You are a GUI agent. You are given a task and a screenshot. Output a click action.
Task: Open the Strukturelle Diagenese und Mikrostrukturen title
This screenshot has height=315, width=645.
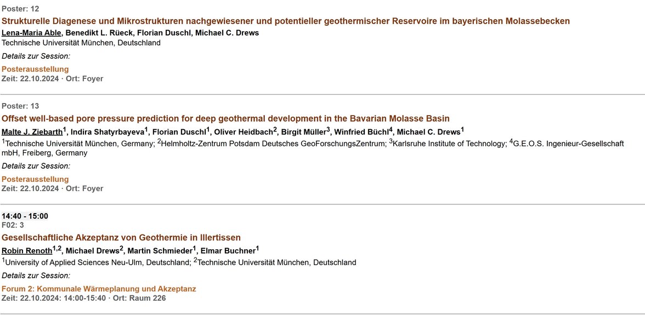(x=285, y=21)
